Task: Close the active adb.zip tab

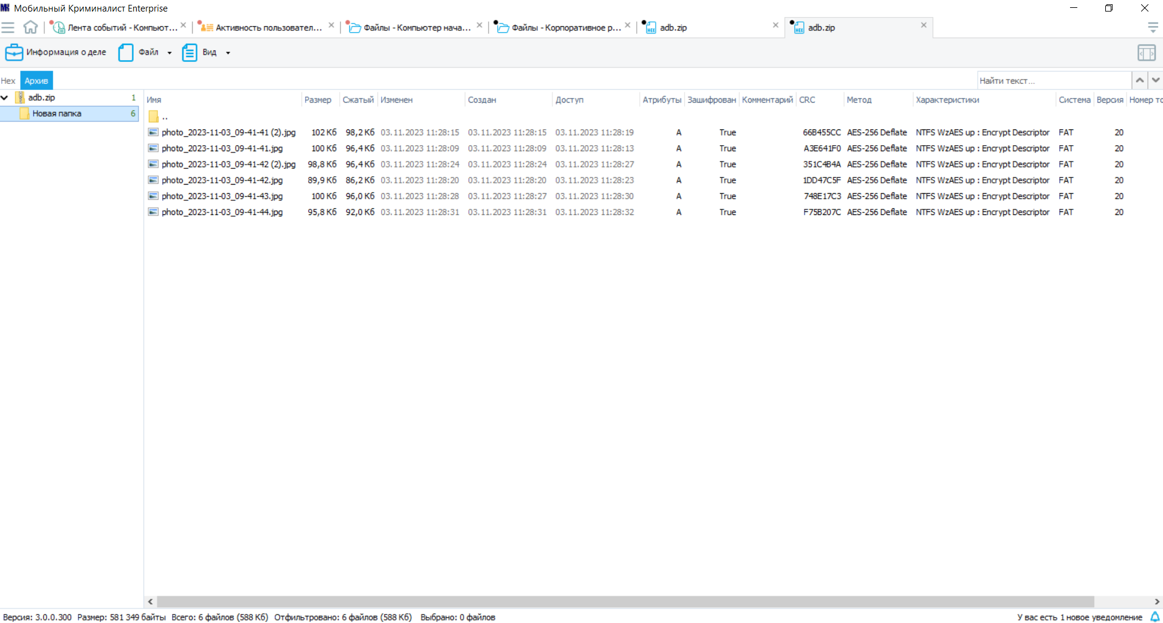Action: tap(924, 26)
